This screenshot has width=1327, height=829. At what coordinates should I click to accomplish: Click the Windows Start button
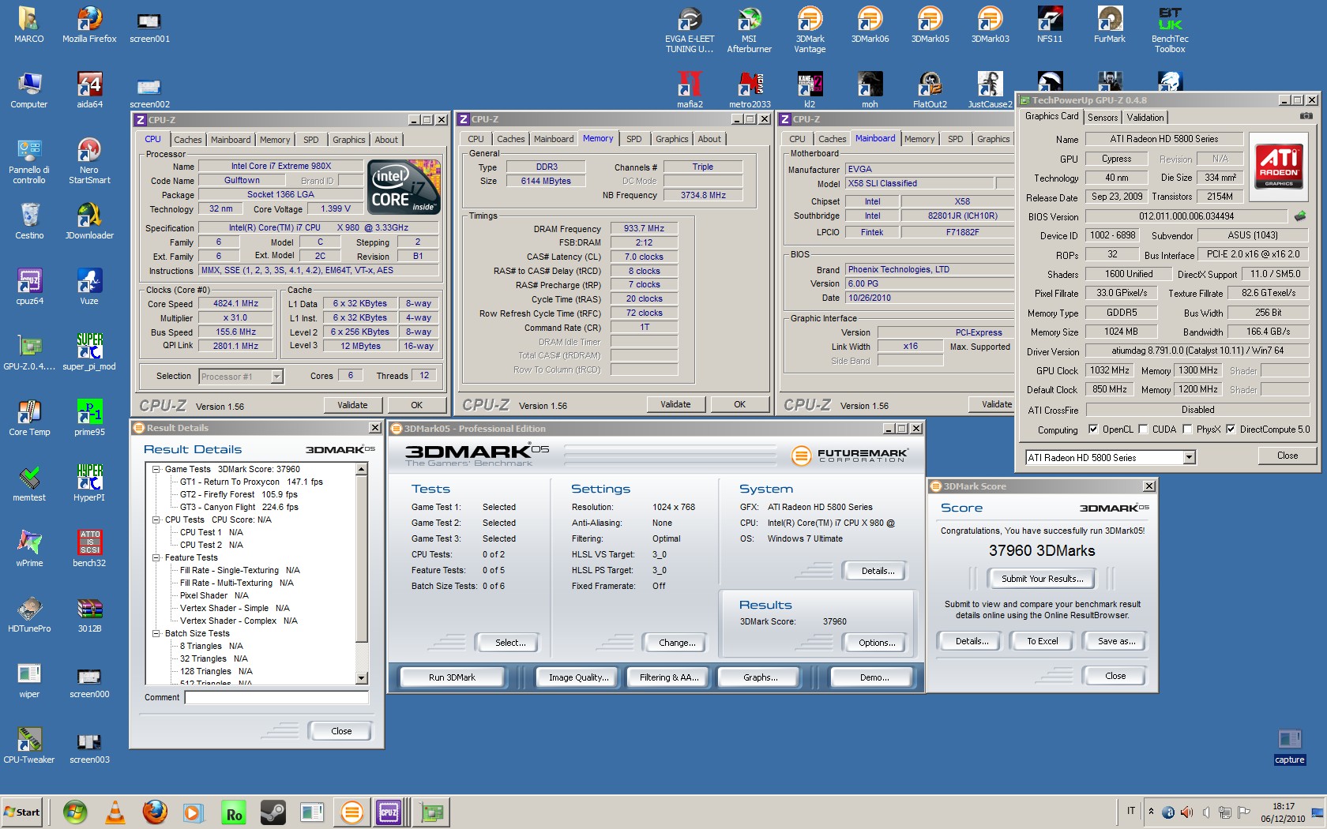click(22, 812)
